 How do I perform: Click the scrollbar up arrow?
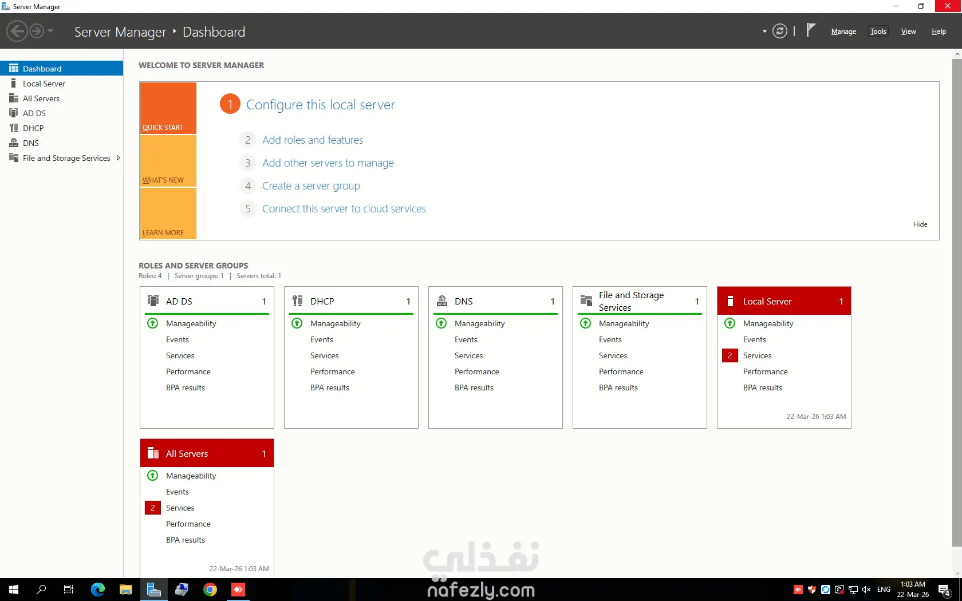click(957, 54)
